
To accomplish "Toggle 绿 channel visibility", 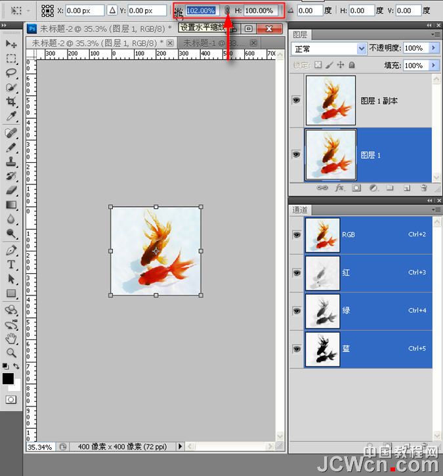I will click(297, 311).
